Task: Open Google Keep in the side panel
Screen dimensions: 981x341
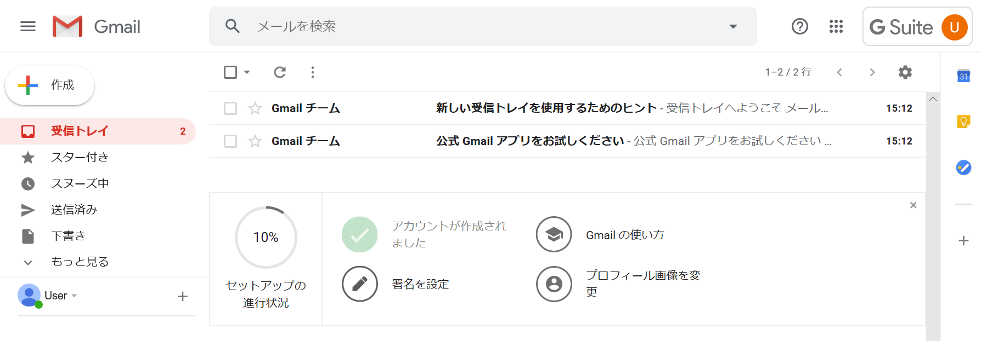Action: pos(963,122)
